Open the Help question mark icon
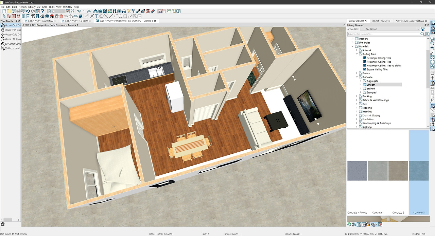Screen dimensions: 435x236 [42, 11]
